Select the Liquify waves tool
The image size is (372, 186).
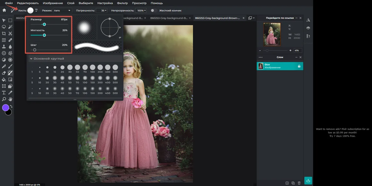(4, 40)
